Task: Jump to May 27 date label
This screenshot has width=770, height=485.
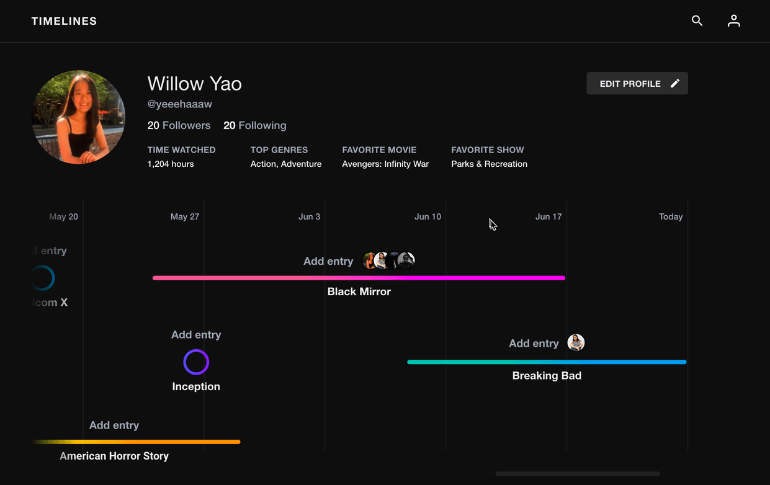Action: pos(185,217)
